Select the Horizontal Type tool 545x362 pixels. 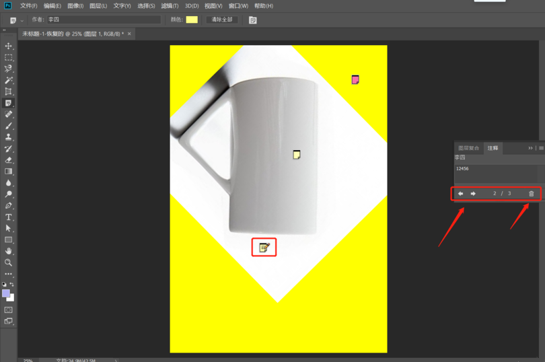coord(9,217)
